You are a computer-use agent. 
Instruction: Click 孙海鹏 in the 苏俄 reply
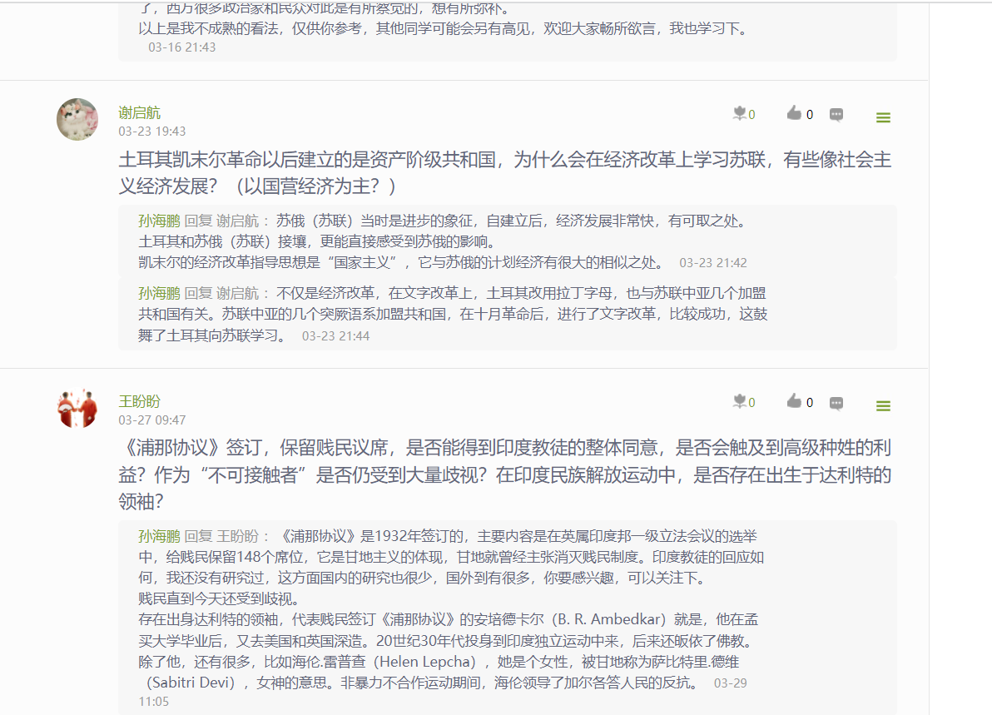tap(159, 221)
